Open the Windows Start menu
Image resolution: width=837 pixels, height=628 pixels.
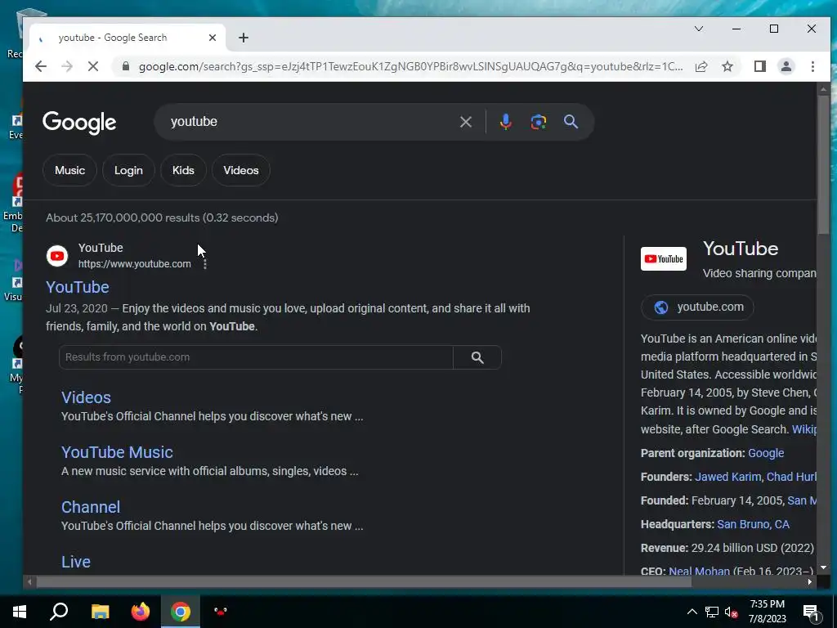pyautogui.click(x=20, y=612)
